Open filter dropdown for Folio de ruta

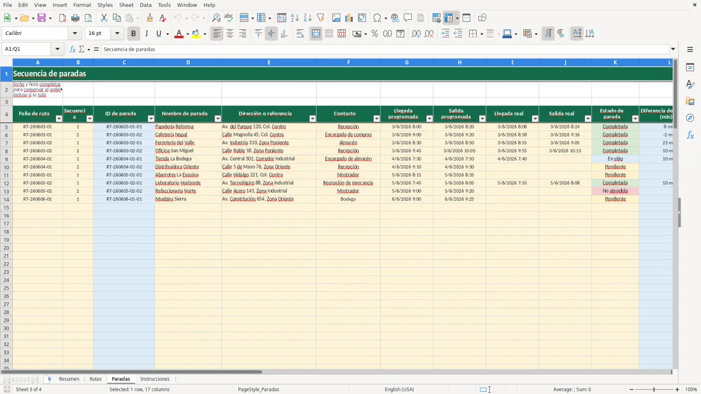[59, 118]
